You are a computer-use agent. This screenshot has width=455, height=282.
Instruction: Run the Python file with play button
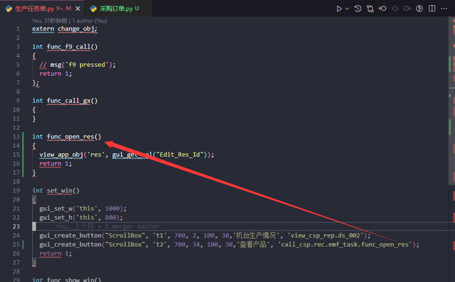[339, 9]
